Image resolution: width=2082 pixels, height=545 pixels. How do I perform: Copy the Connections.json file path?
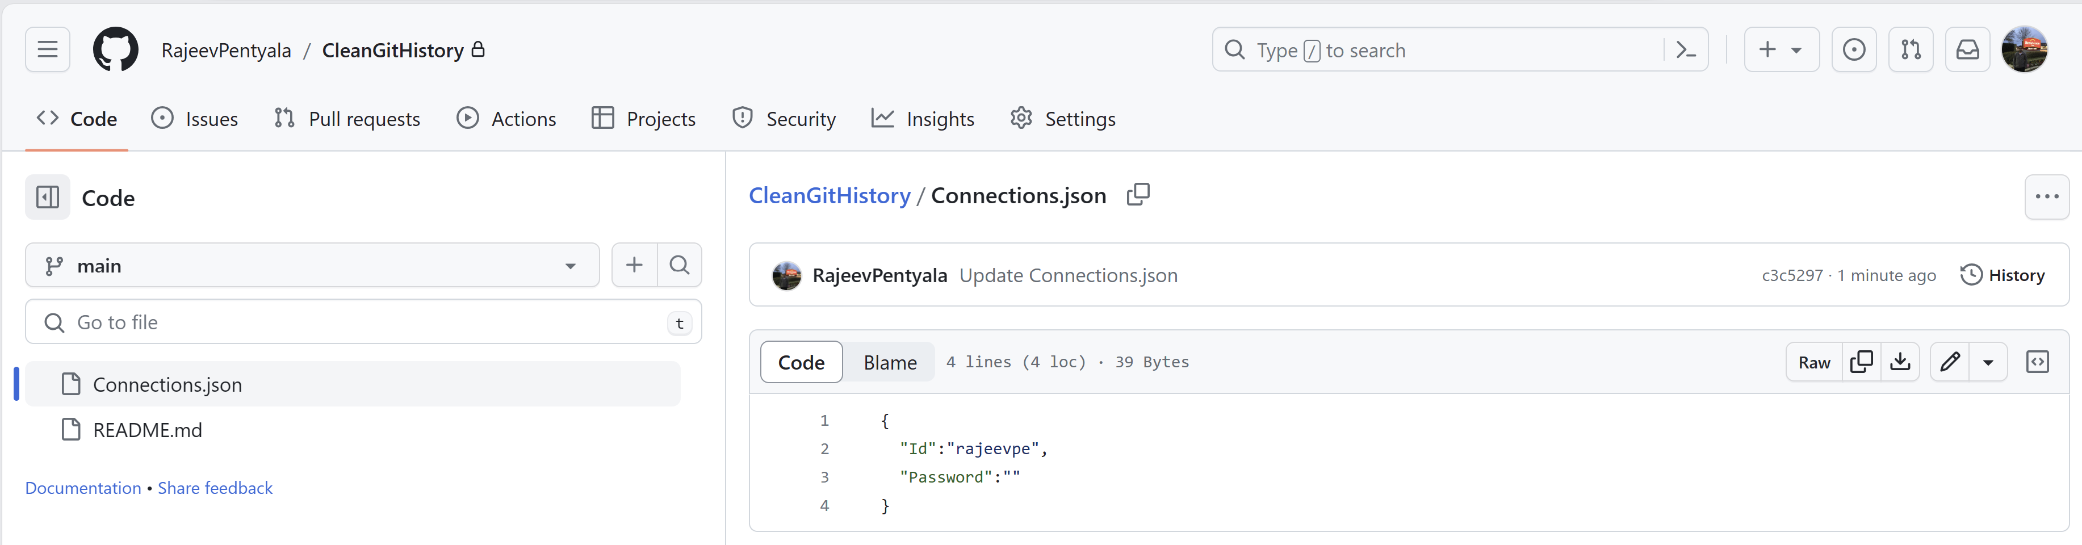tap(1139, 195)
